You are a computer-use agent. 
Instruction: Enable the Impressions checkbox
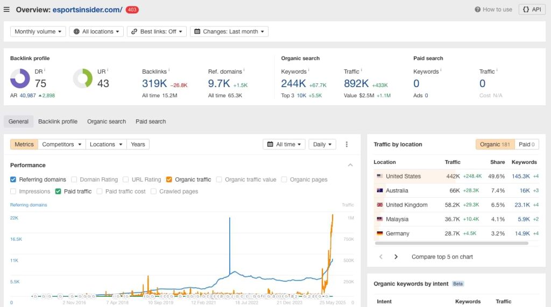[x=13, y=191]
